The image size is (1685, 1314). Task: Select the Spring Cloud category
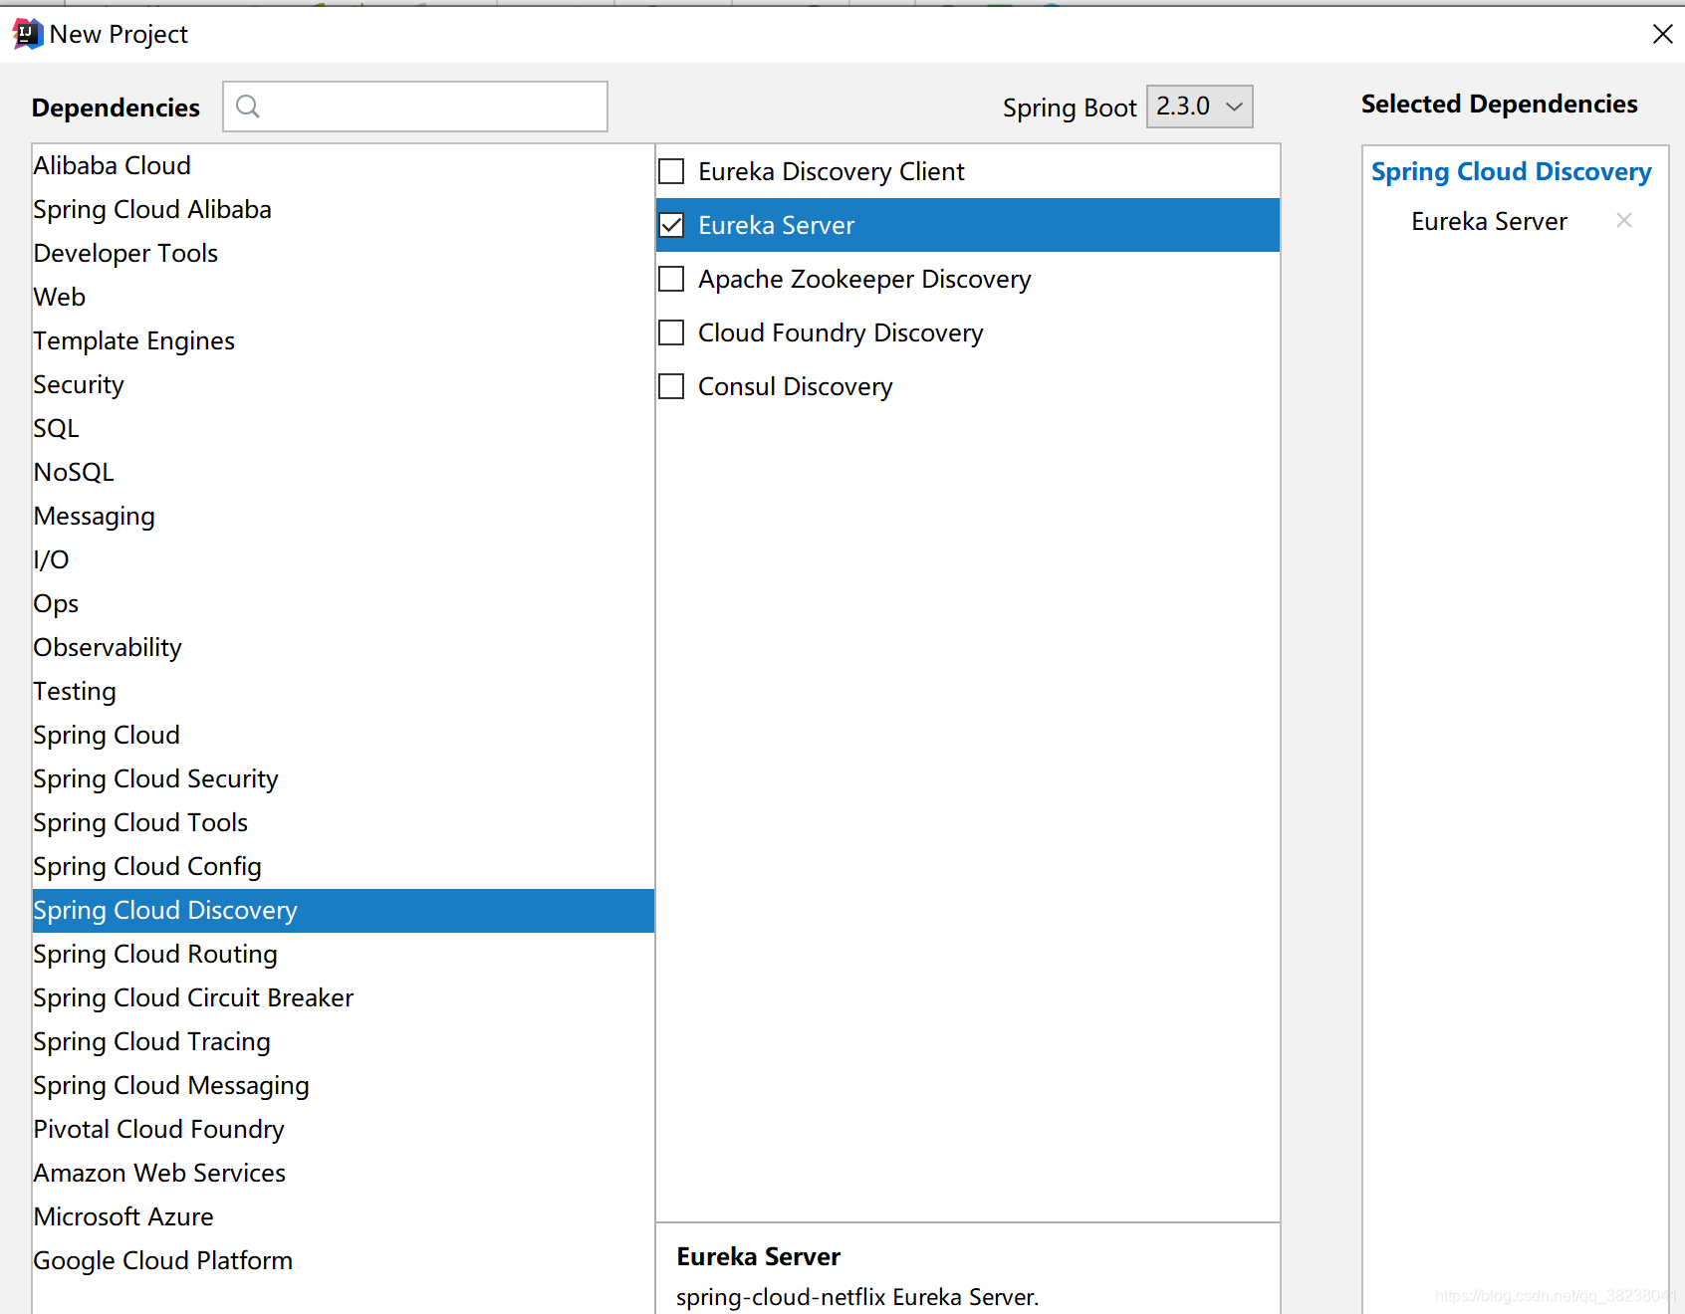343,735
